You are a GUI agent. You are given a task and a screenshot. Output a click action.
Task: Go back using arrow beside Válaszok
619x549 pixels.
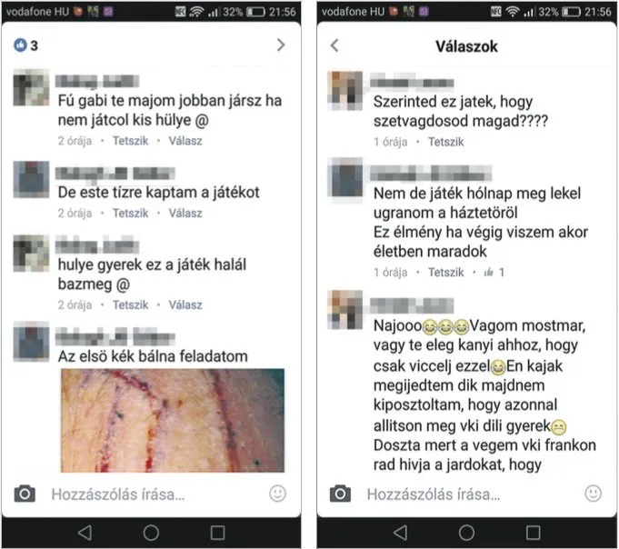[334, 45]
